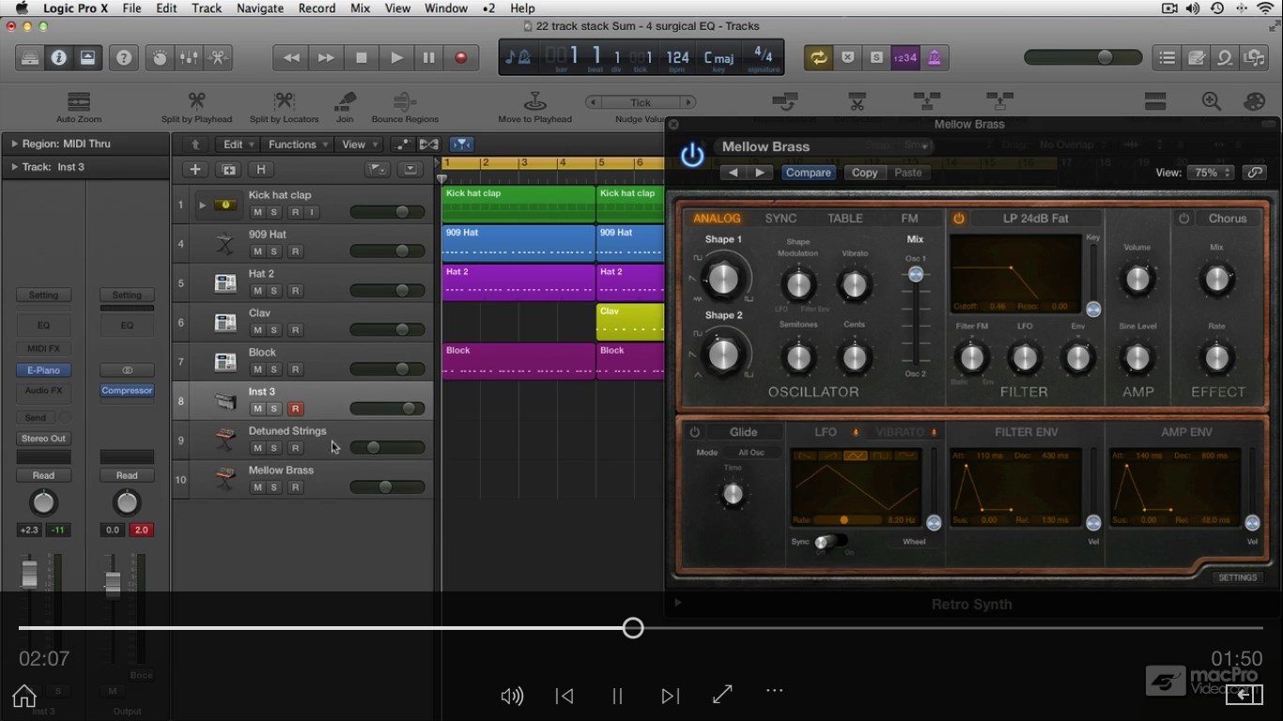Switch to the FM oscillator tab
This screenshot has height=721, width=1283.
pos(909,219)
